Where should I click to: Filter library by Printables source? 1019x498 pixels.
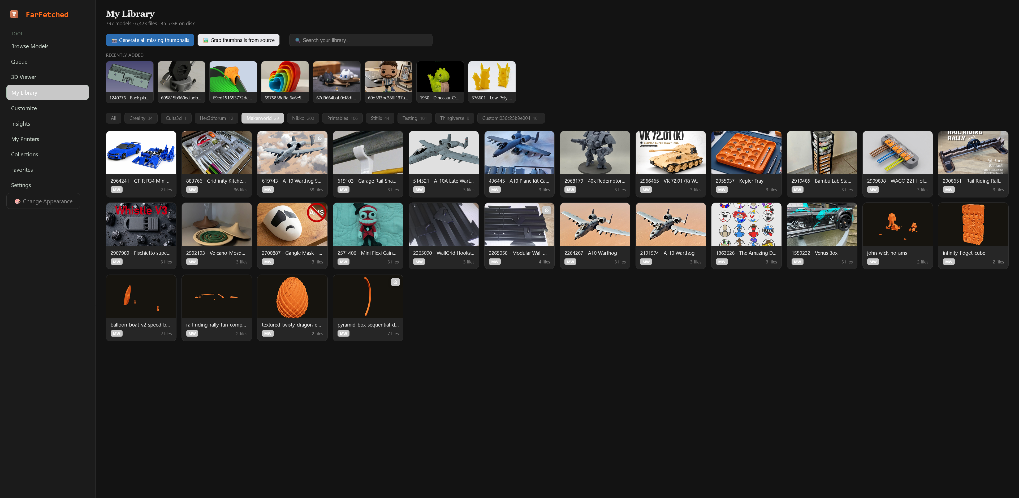pos(342,118)
